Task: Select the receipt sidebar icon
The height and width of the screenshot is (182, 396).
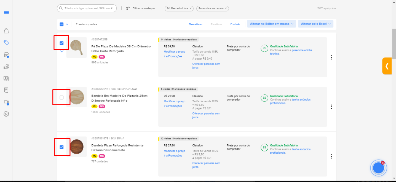Action: tap(6, 90)
